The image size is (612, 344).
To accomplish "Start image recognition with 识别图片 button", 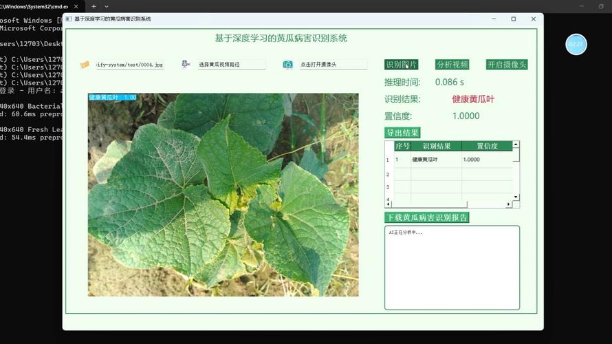I will 401,65.
